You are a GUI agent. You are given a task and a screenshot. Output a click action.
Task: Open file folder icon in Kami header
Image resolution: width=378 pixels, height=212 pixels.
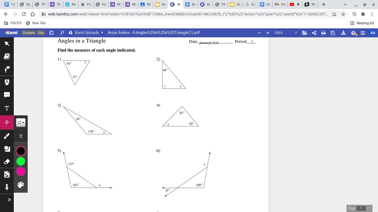pos(305,33)
